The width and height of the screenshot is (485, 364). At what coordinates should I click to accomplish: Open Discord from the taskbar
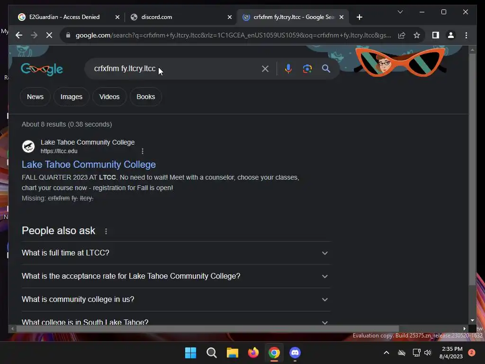coord(295,353)
